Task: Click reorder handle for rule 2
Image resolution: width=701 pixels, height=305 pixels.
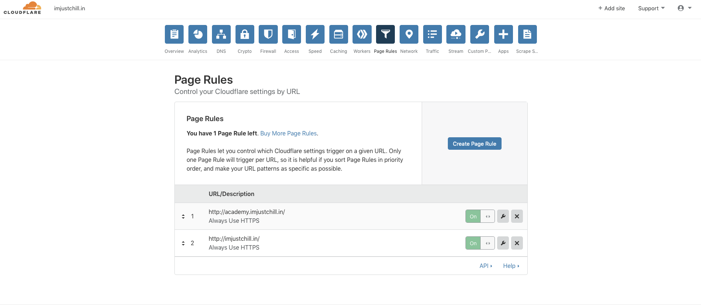Action: (x=183, y=243)
